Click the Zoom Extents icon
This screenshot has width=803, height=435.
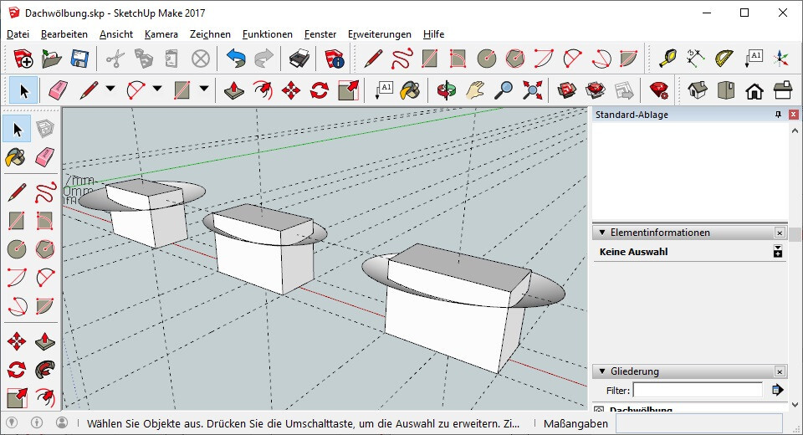533,90
